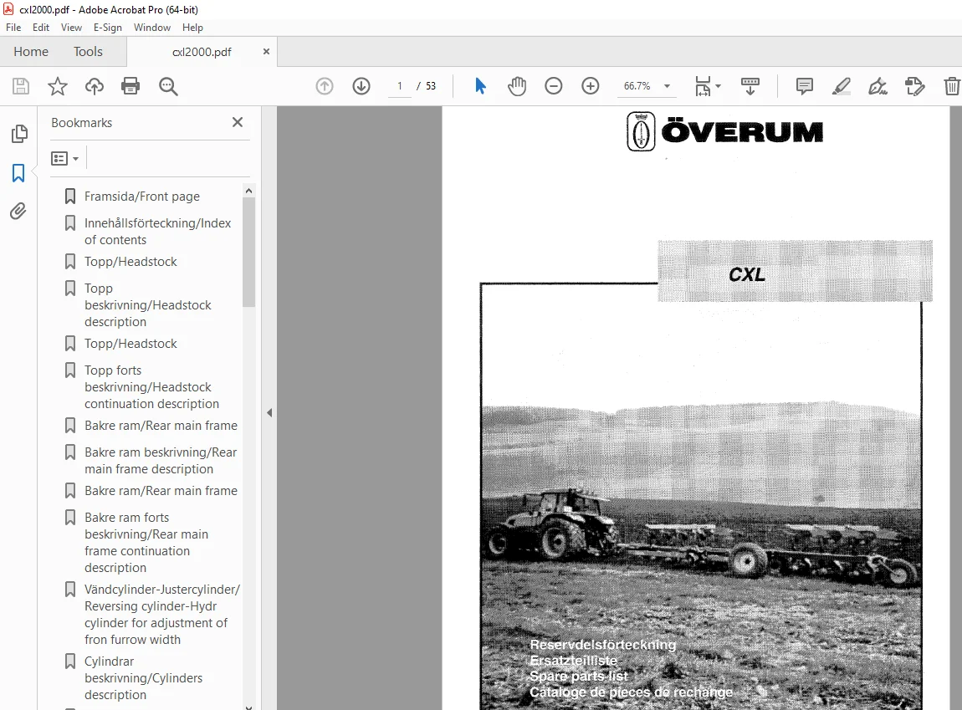Open the zoom level dropdown arrow
This screenshot has height=710, width=962.
pyautogui.click(x=667, y=86)
